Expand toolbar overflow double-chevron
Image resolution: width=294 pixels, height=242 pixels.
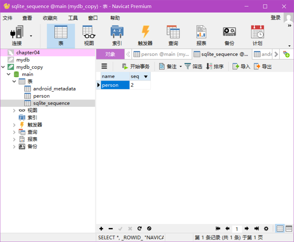290,25
